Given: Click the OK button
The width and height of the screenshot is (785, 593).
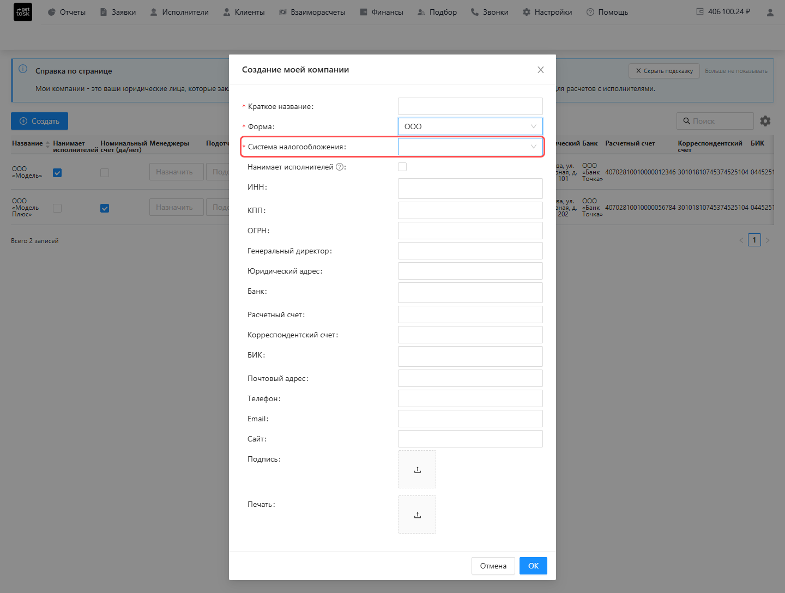Looking at the screenshot, I should pyautogui.click(x=533, y=566).
